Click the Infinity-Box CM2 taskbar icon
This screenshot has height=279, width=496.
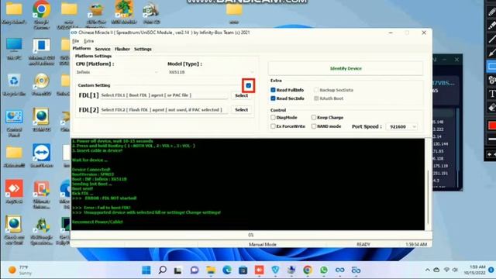(x=339, y=270)
